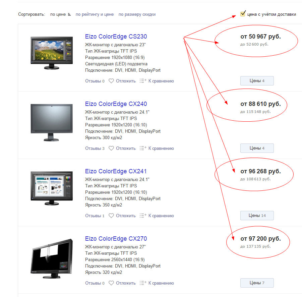Click the heart icon in the CX241 row

click(x=111, y=216)
